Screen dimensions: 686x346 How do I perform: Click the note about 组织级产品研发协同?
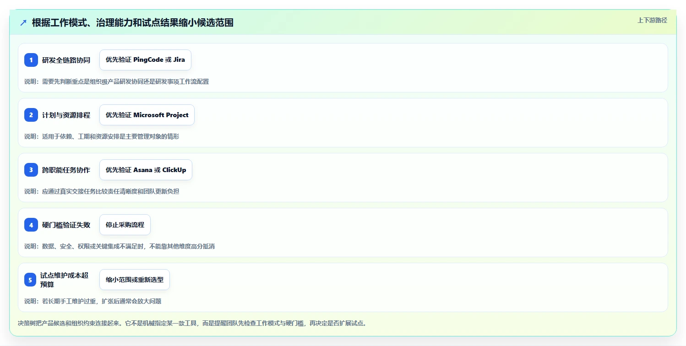pos(117,81)
